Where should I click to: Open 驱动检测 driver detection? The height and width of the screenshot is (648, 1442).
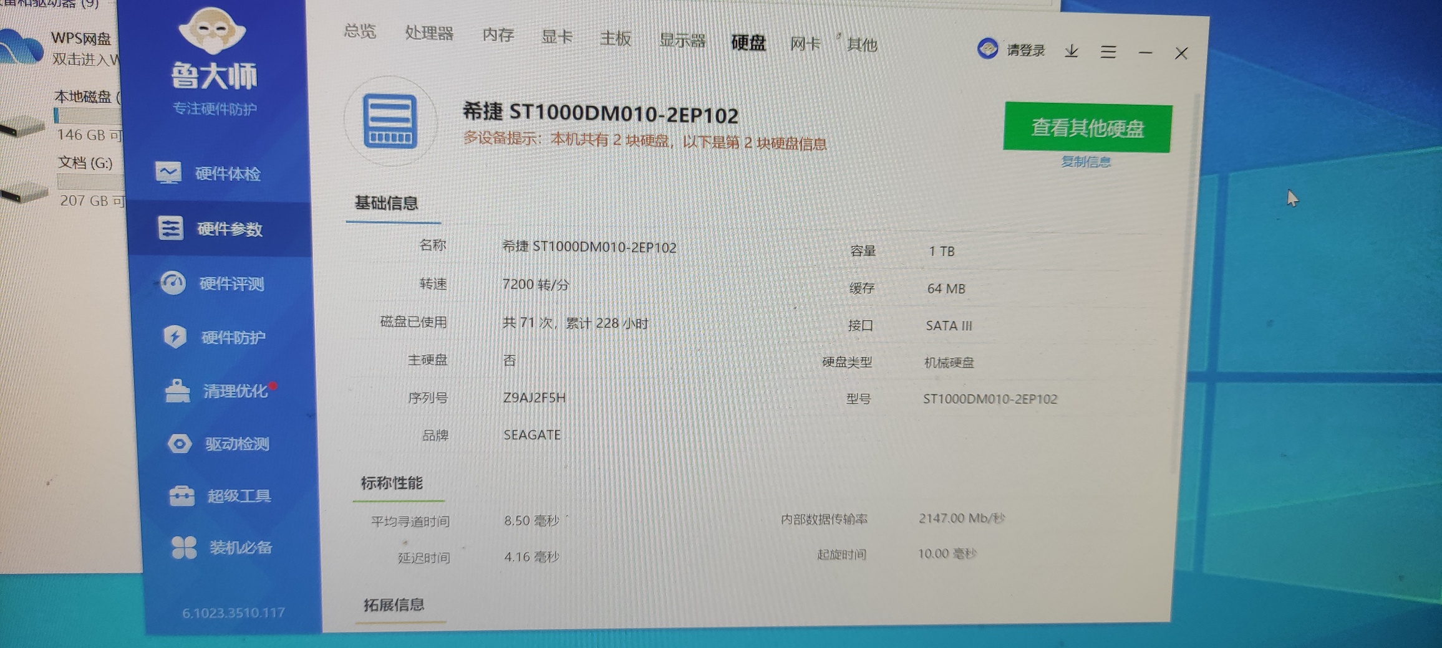point(218,444)
